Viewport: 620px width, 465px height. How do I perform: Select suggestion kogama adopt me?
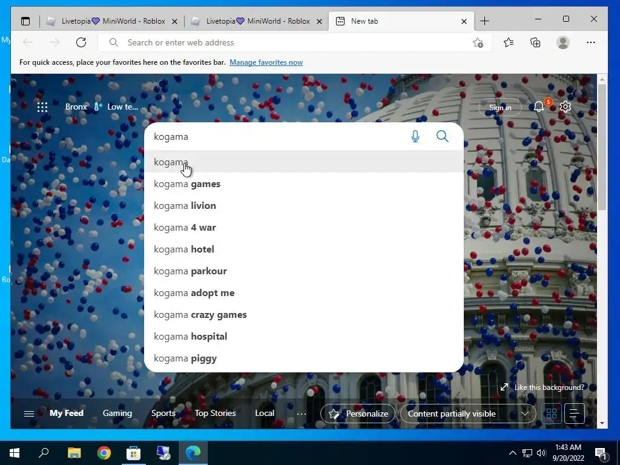pyautogui.click(x=304, y=292)
